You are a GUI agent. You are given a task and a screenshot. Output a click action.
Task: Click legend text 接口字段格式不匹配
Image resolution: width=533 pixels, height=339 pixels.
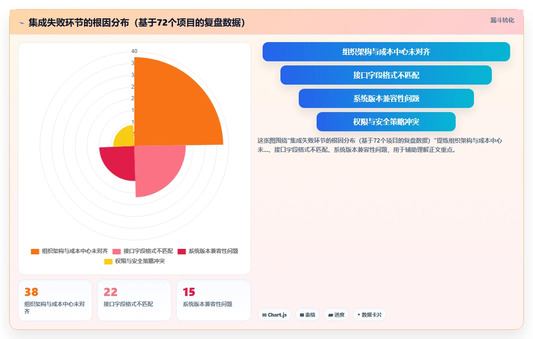click(x=148, y=251)
